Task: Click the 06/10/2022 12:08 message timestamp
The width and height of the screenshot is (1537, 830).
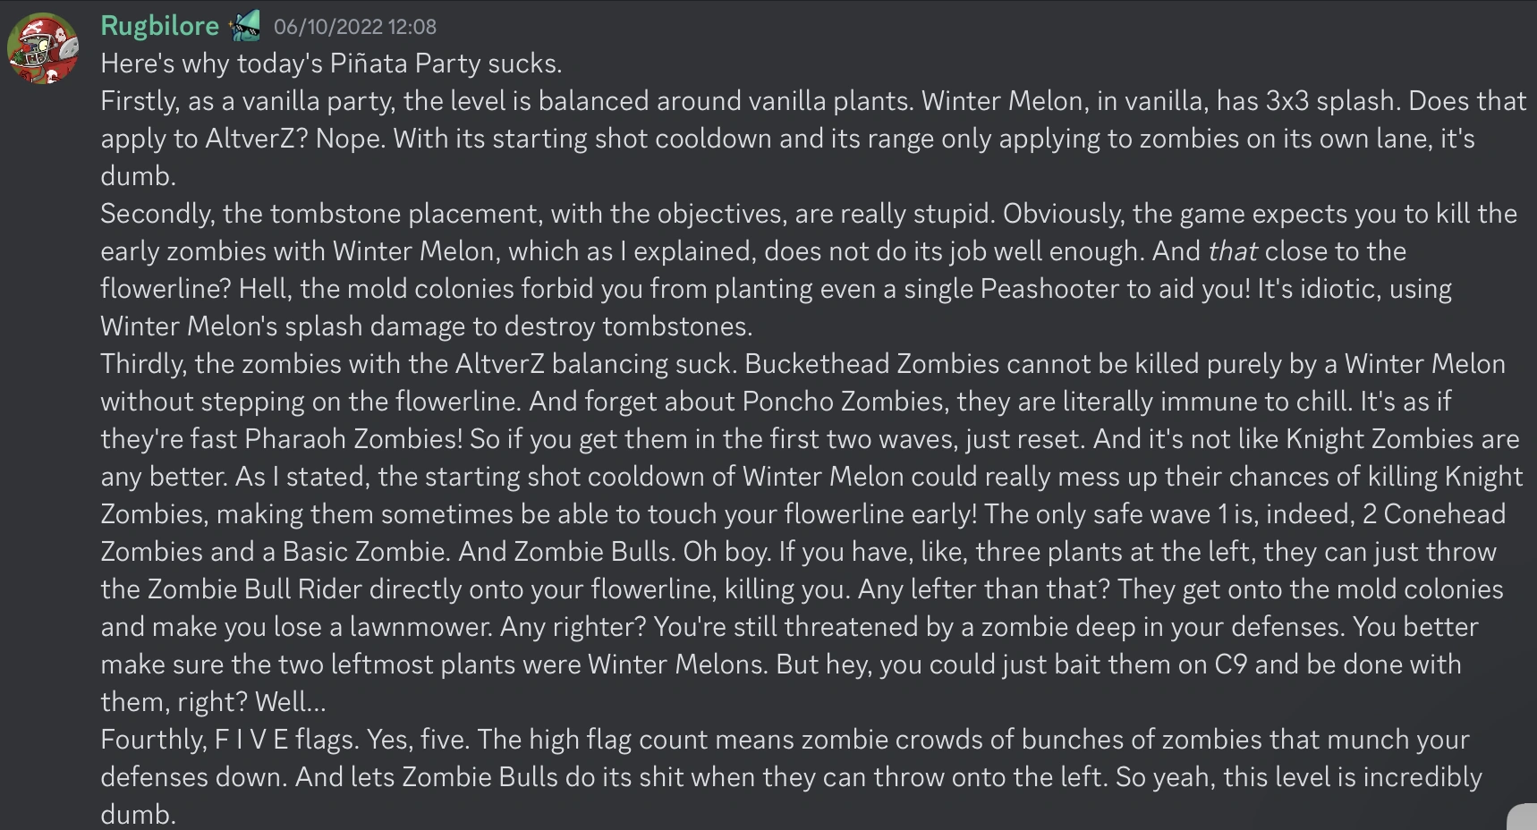Action: (355, 27)
